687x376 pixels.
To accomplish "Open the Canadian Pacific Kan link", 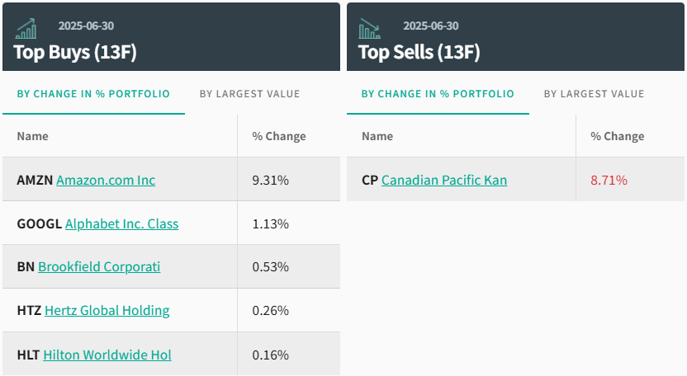I will point(444,180).
